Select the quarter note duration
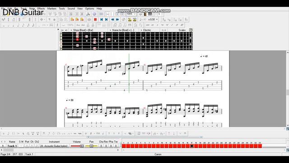Screen dimensions: 289x163 click(x=13, y=25)
